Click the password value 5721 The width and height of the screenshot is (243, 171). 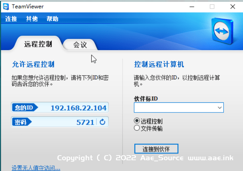point(86,123)
